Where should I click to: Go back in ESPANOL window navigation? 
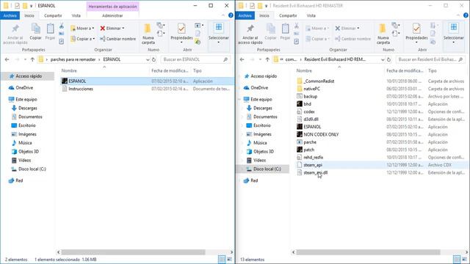click(7, 59)
